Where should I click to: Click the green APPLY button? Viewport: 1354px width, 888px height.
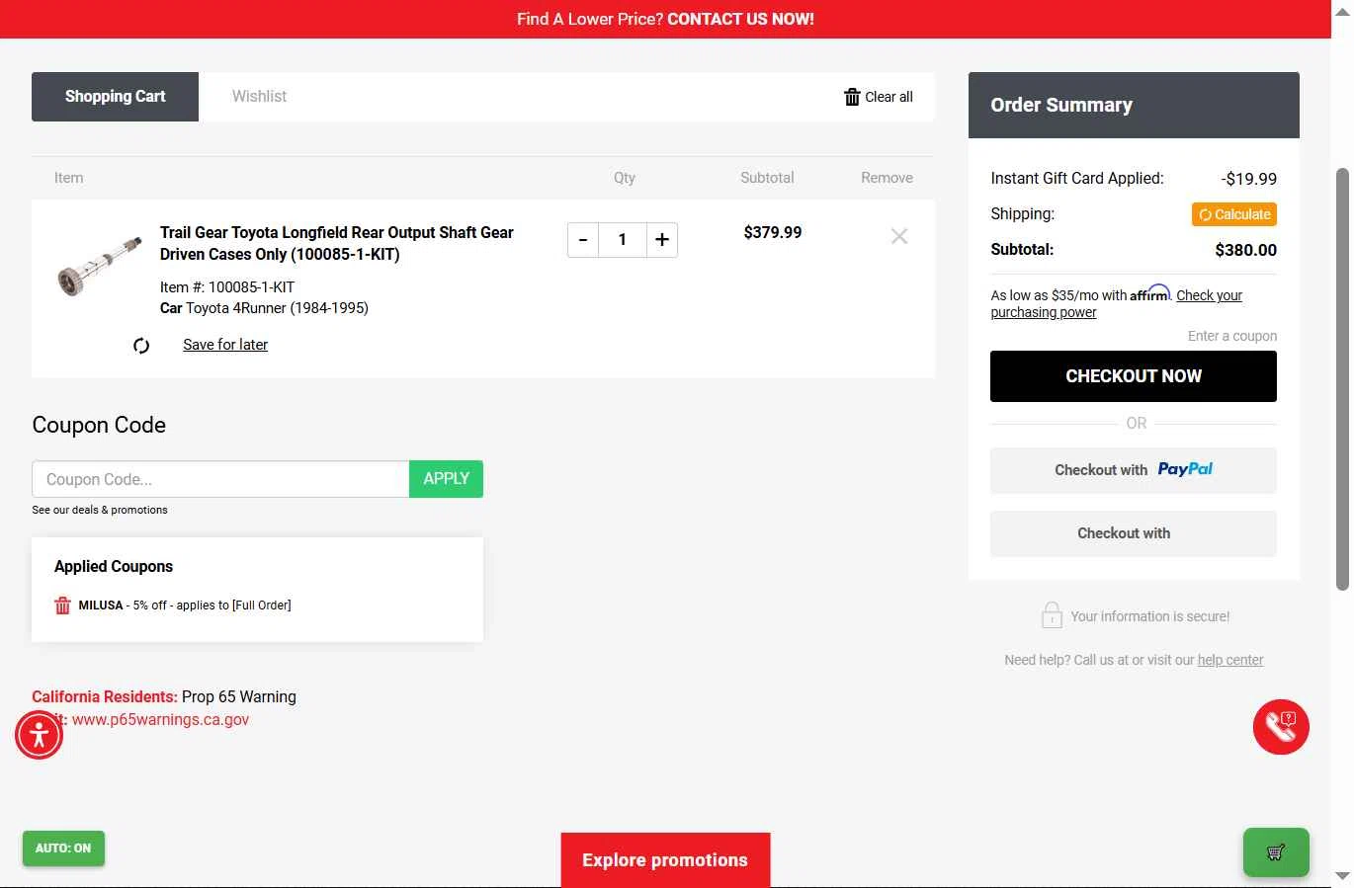pos(446,479)
